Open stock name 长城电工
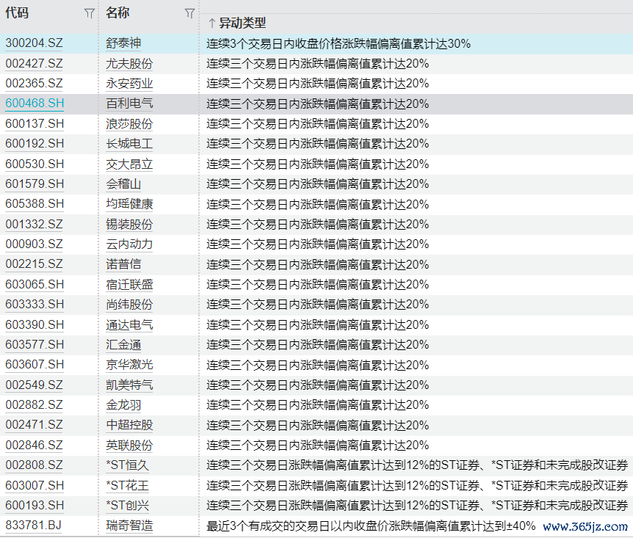This screenshot has height=538, width=633. click(129, 144)
